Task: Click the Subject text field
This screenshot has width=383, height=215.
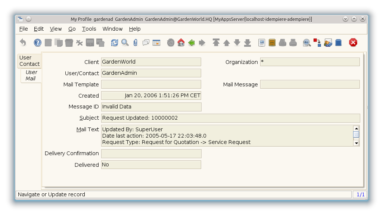Action: click(230, 118)
